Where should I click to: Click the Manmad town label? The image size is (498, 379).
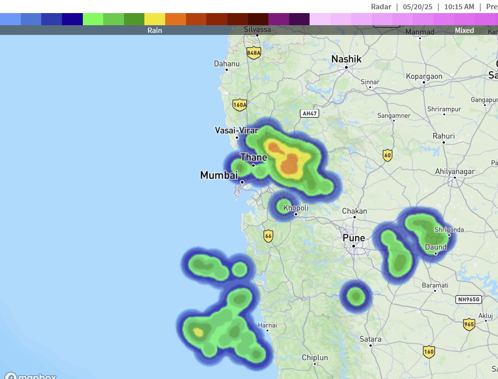click(420, 32)
